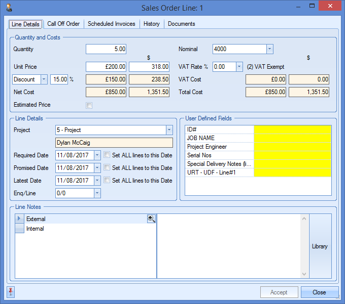Open the Discount type dropdown
The image size is (345, 304).
coord(44,79)
